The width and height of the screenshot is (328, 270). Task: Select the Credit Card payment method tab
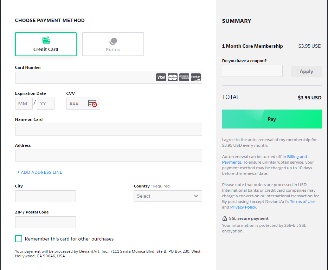46,44
